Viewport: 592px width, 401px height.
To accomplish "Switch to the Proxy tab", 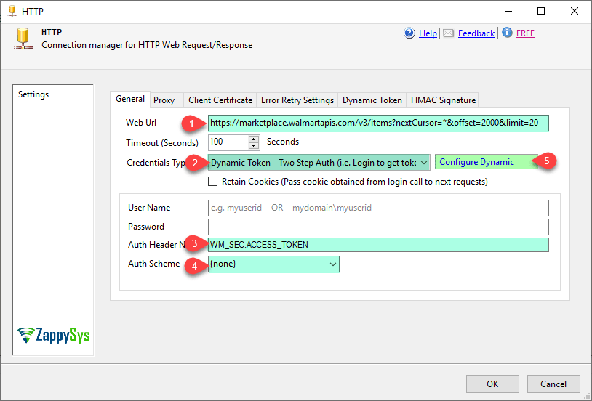I will coord(164,100).
